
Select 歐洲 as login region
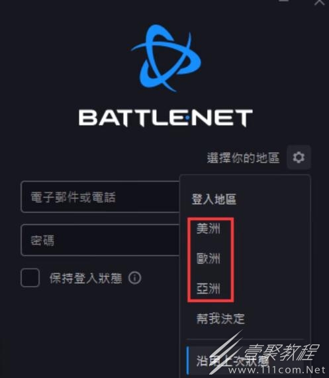pyautogui.click(x=209, y=258)
